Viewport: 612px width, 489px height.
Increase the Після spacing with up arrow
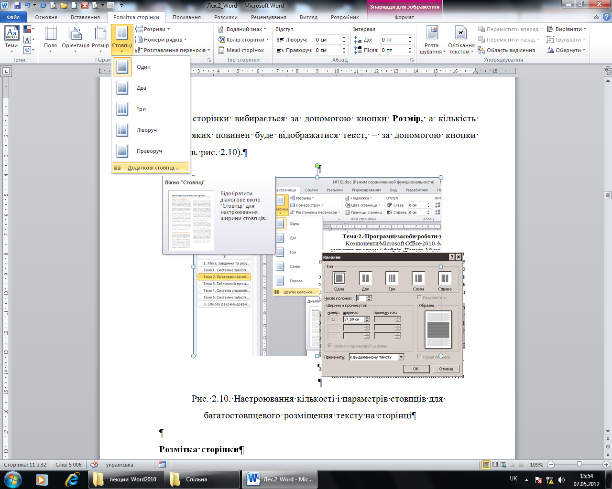coord(410,48)
